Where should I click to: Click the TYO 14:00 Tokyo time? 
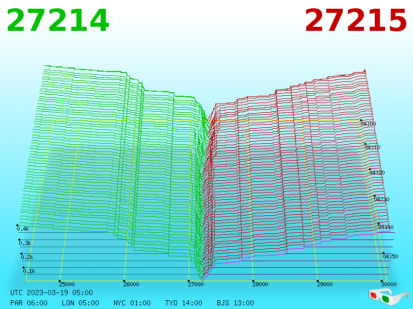click(184, 303)
